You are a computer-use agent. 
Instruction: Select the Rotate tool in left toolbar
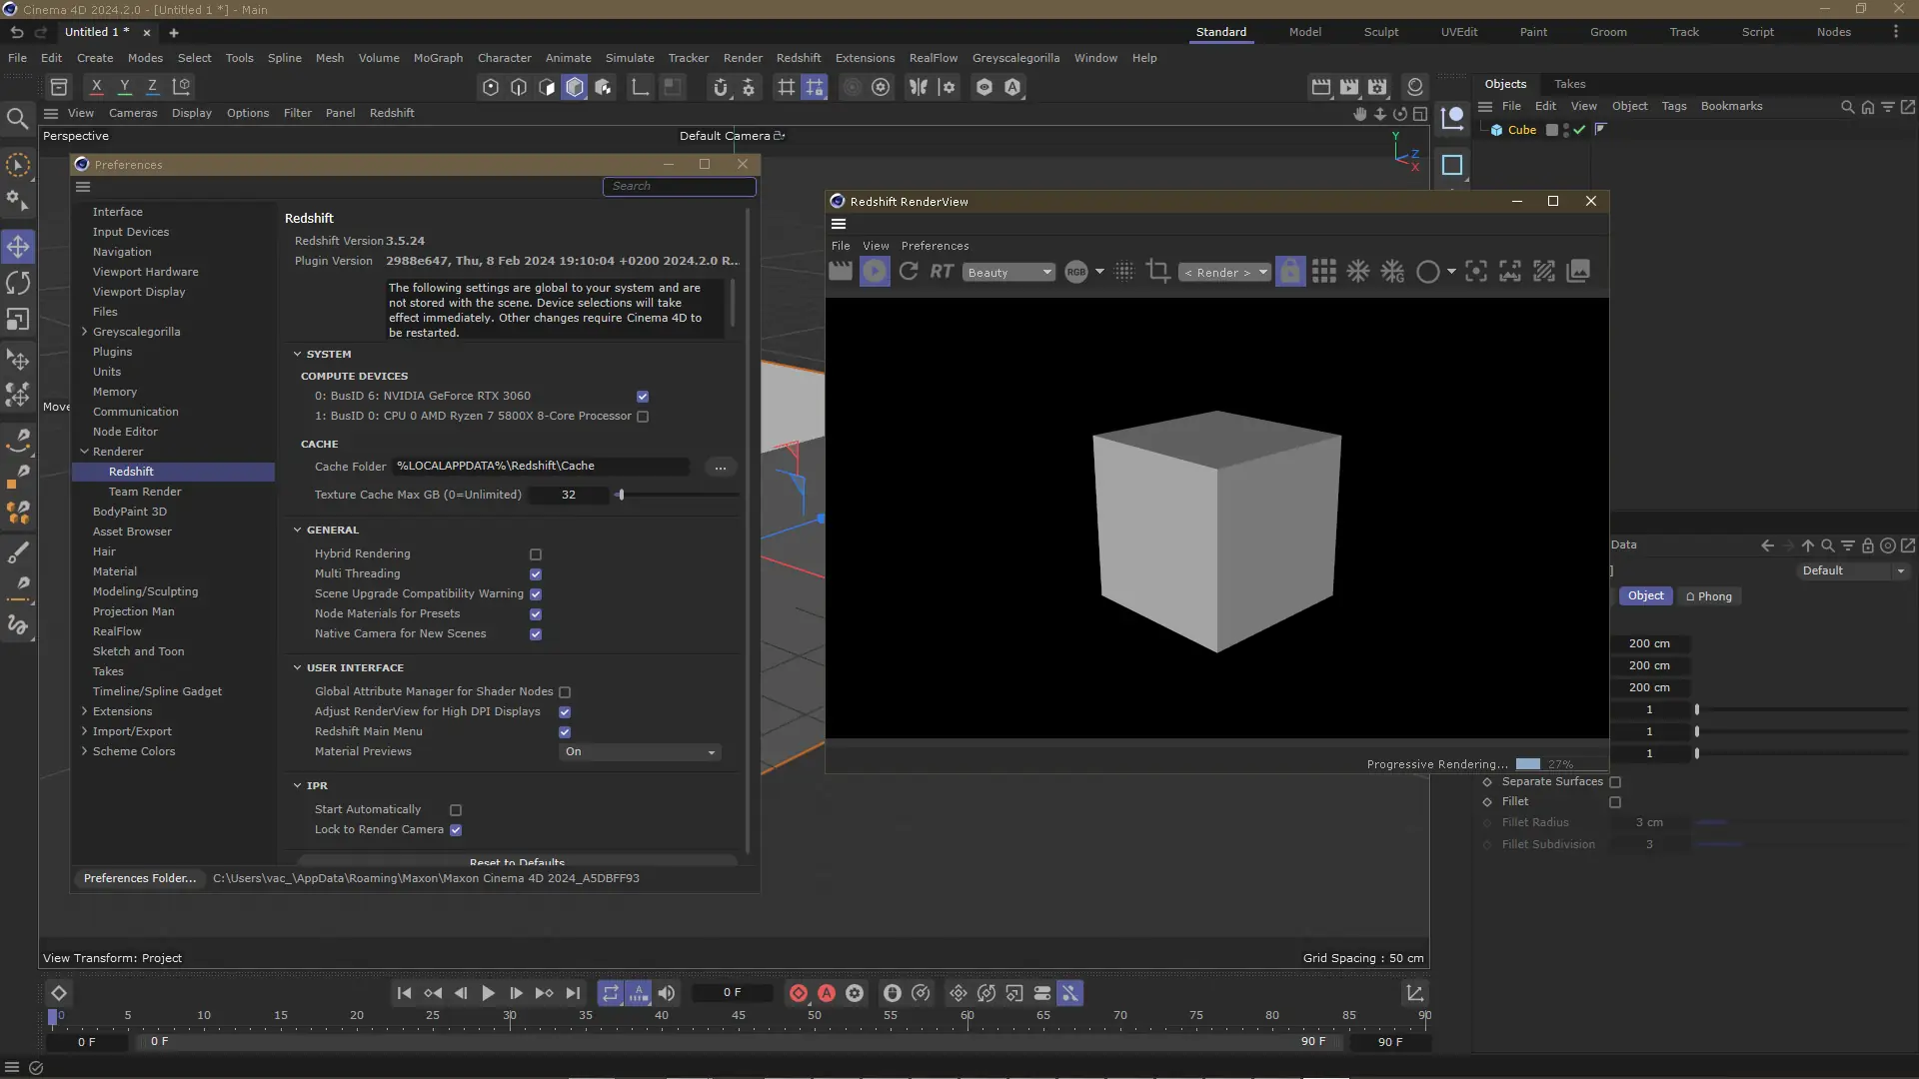click(18, 284)
